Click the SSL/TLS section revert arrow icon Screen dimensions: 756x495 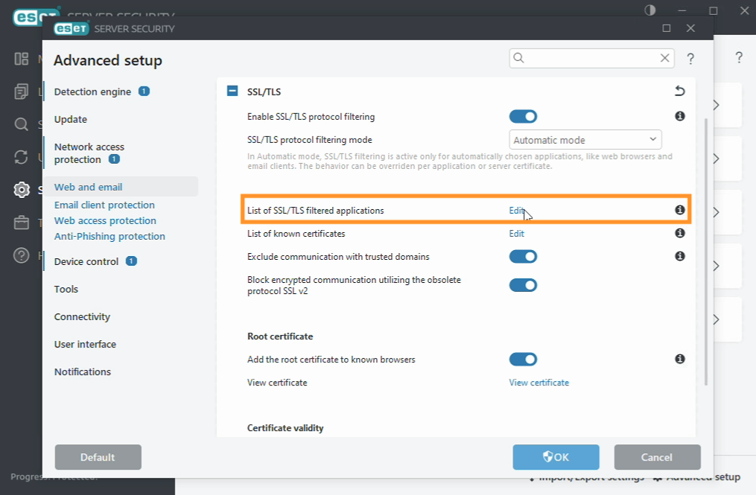point(680,91)
